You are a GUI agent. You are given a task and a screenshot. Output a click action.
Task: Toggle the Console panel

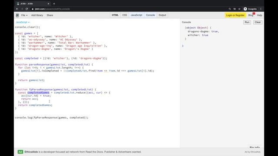150,15
